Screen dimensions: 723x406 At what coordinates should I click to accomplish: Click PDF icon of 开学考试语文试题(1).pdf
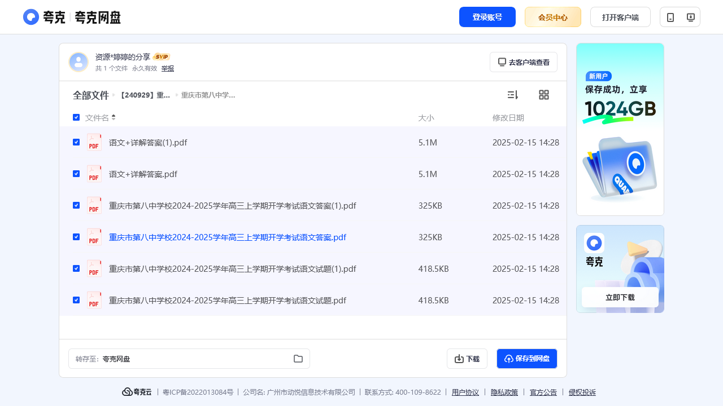94,268
